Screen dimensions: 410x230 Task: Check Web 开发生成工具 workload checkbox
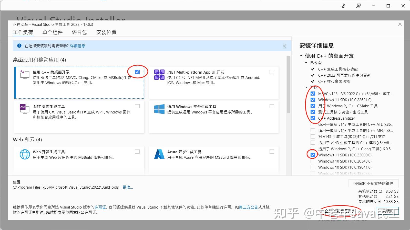click(137, 152)
